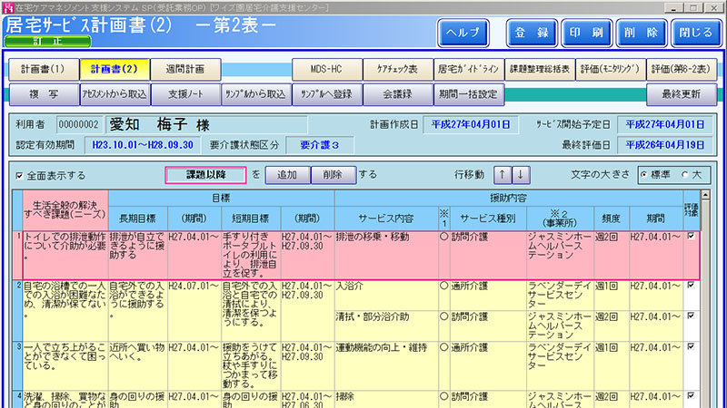The image size is (727, 408).
Task: Click the 排泄の移乗・移動 service cell
Action: [x=386, y=255]
